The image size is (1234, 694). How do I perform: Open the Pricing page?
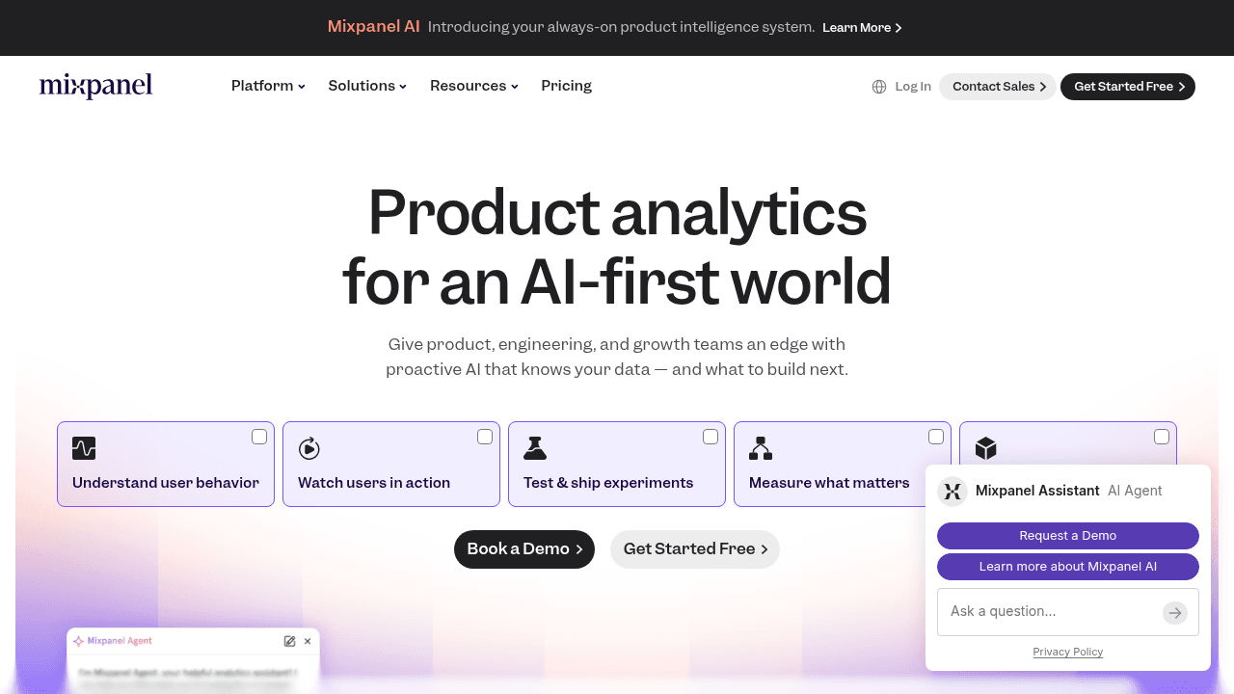tap(567, 86)
